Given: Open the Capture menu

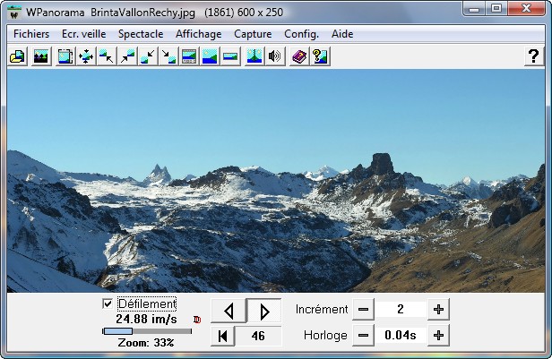Looking at the screenshot, I should click(x=253, y=34).
